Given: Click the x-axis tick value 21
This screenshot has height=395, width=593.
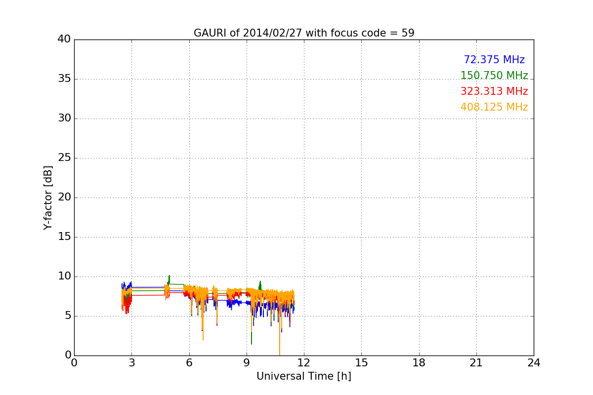Looking at the screenshot, I should pyautogui.click(x=476, y=363).
